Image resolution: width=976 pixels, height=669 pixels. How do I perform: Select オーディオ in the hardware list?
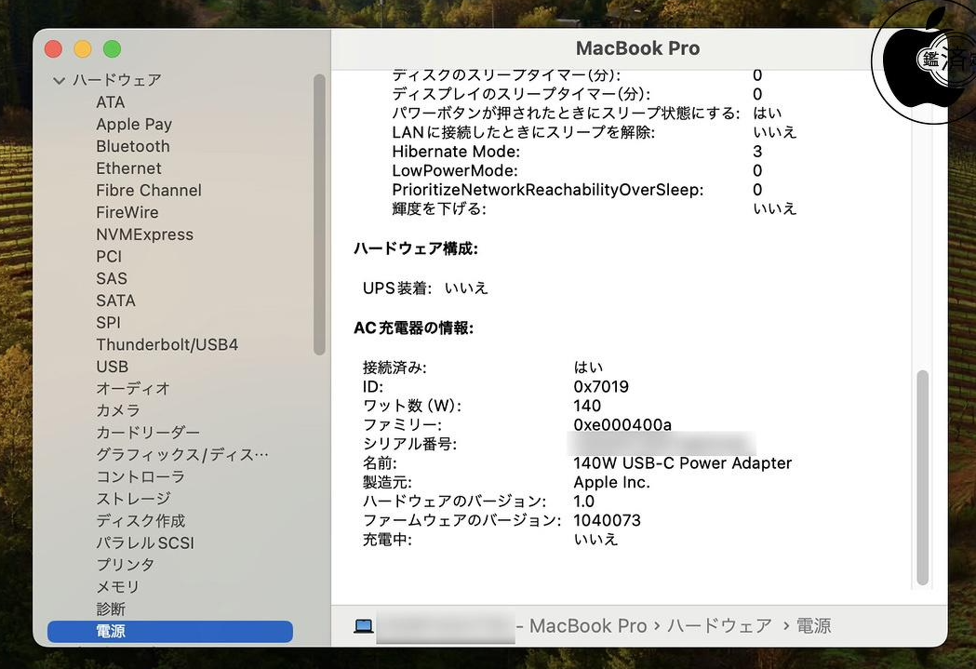(127, 388)
